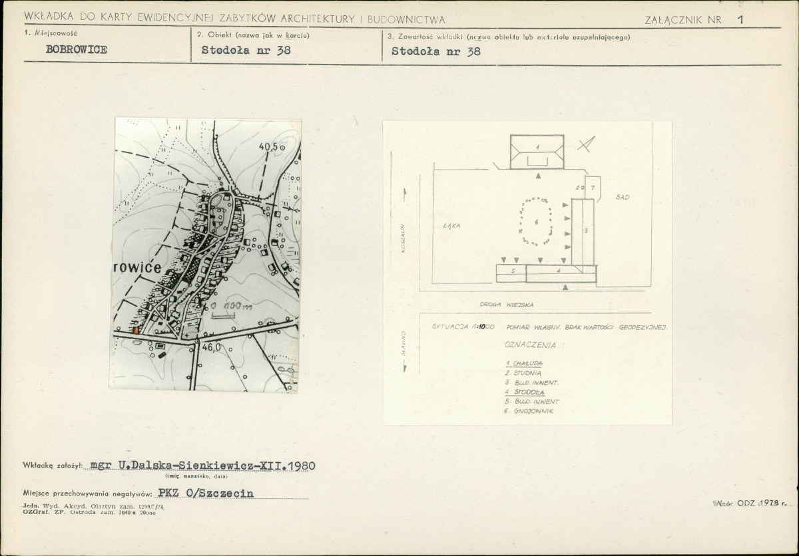The height and width of the screenshot is (556, 799).
Task: Click the vertical 'SŁAWNO' direction label
Action: pyautogui.click(x=403, y=344)
